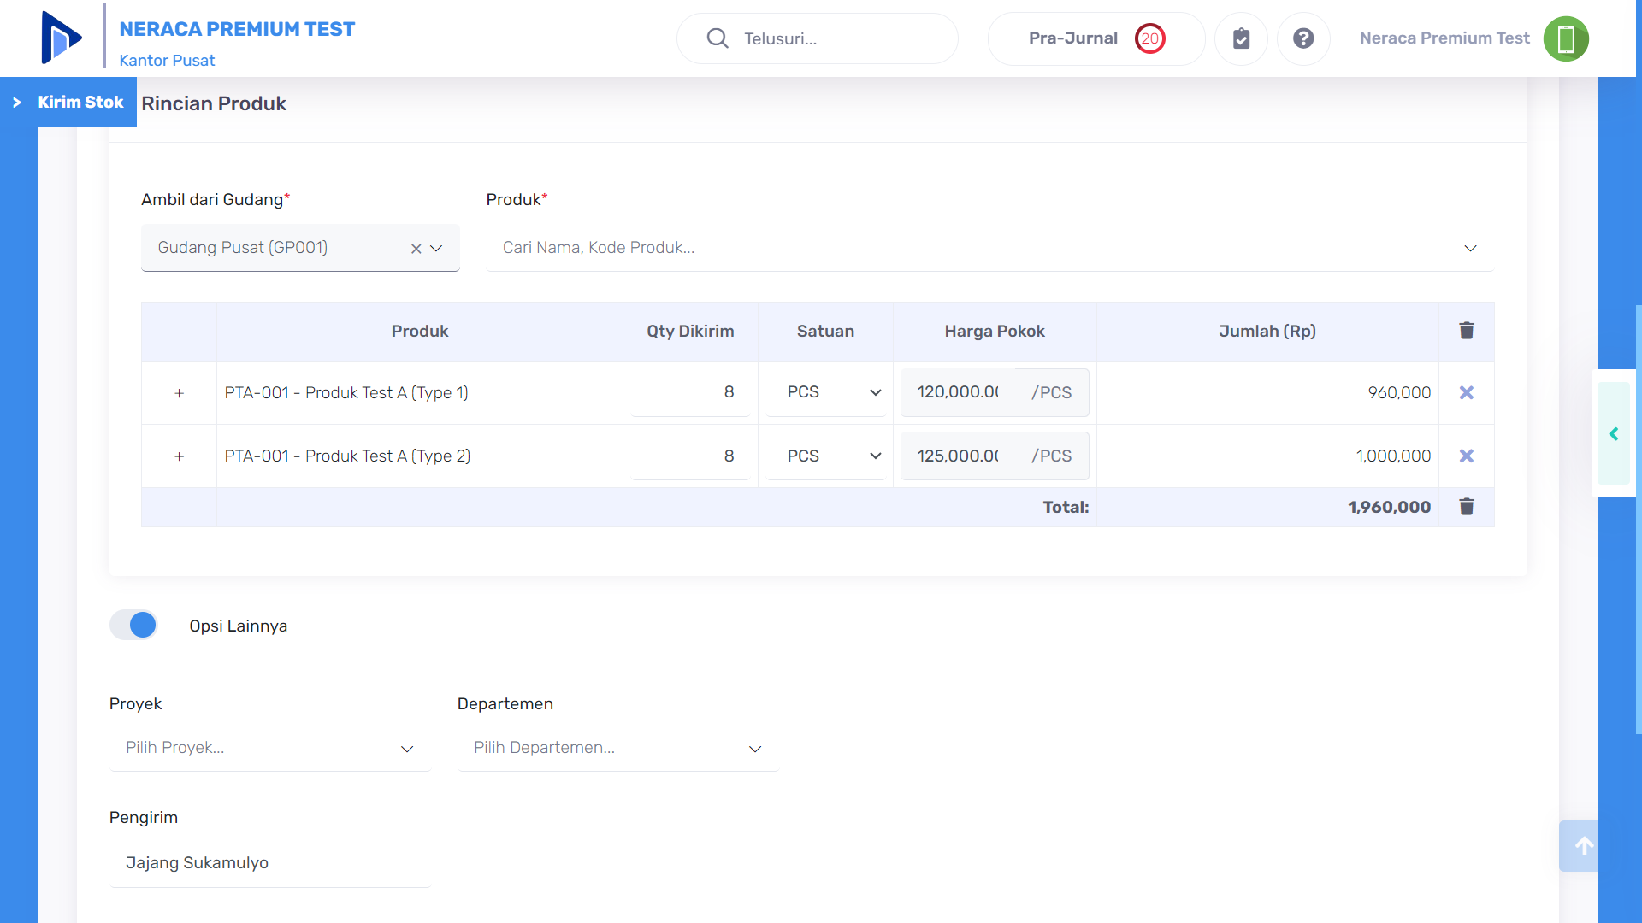Click the 1,960,000 total value
This screenshot has height=923, width=1642.
click(x=1389, y=508)
